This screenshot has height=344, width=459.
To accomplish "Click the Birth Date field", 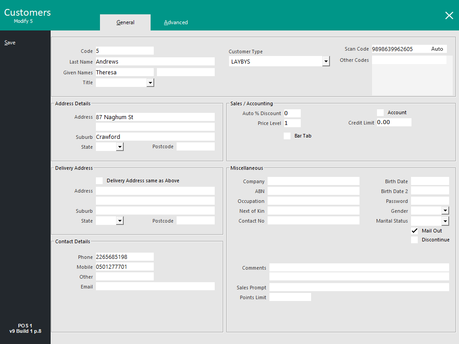I will (x=429, y=181).
